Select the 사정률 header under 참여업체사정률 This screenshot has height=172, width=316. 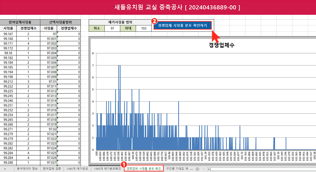[x=8, y=28]
